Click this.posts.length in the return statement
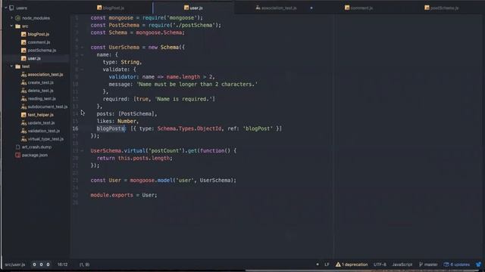Screen dimensions: 485x272 [x=144, y=158]
